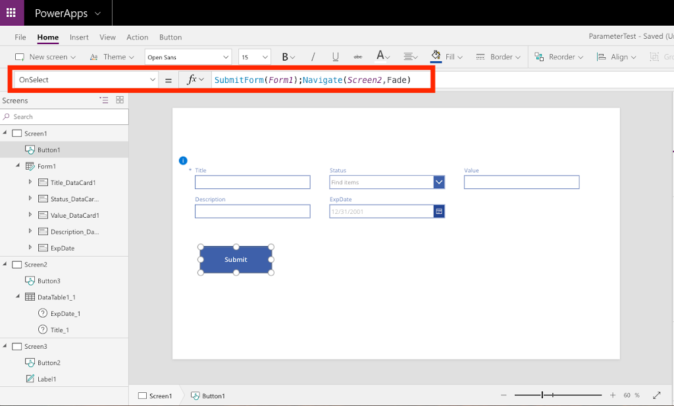Click the fit-to-window expand icon
The image size is (674, 406).
[x=656, y=395]
